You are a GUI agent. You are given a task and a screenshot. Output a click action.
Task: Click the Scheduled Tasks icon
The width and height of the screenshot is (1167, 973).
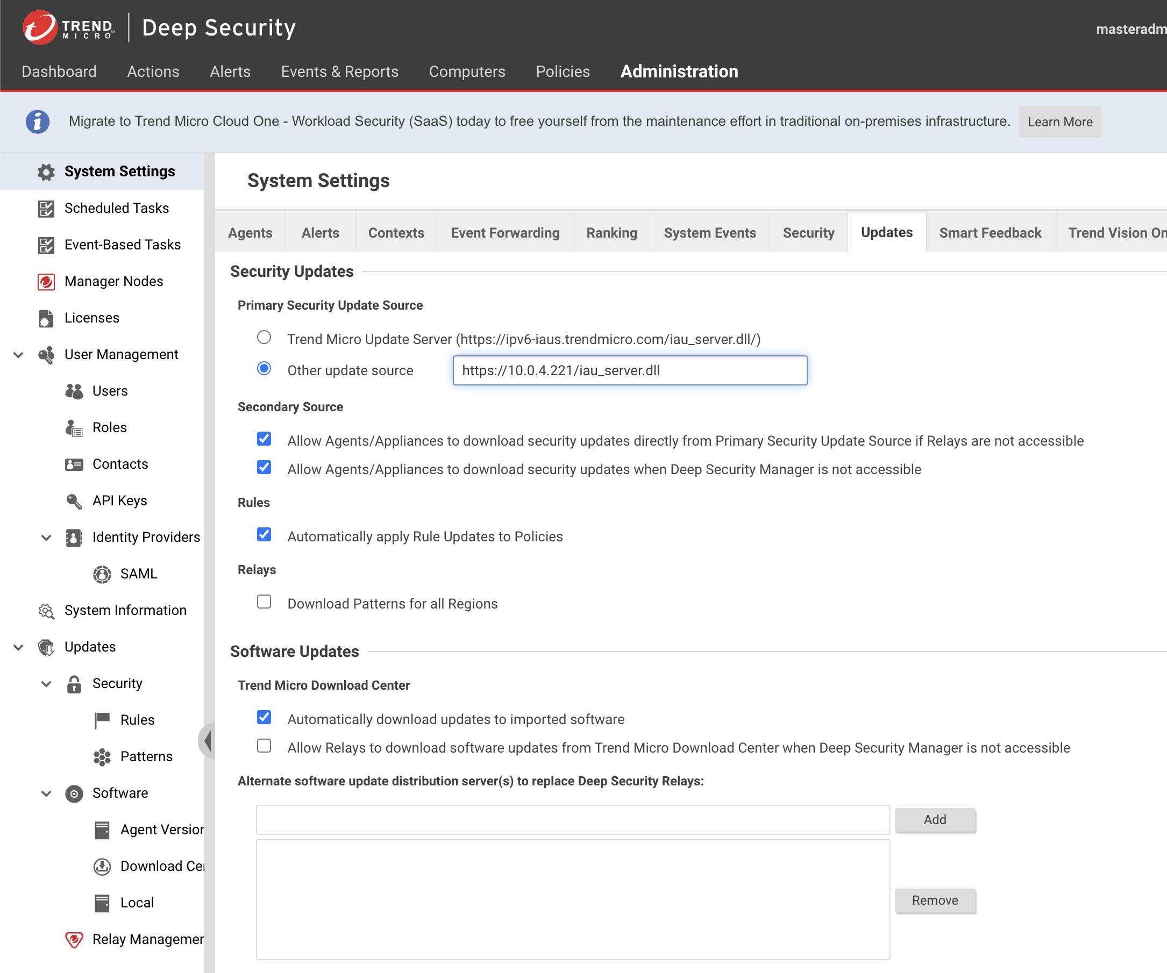tap(46, 208)
